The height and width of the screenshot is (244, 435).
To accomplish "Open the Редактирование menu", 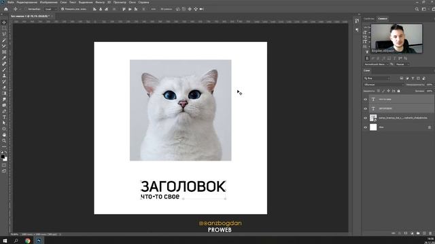I will [27, 2].
